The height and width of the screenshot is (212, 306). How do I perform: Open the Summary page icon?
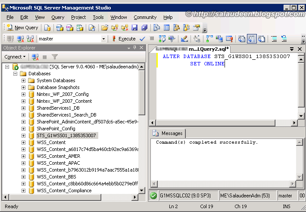[x=166, y=28]
